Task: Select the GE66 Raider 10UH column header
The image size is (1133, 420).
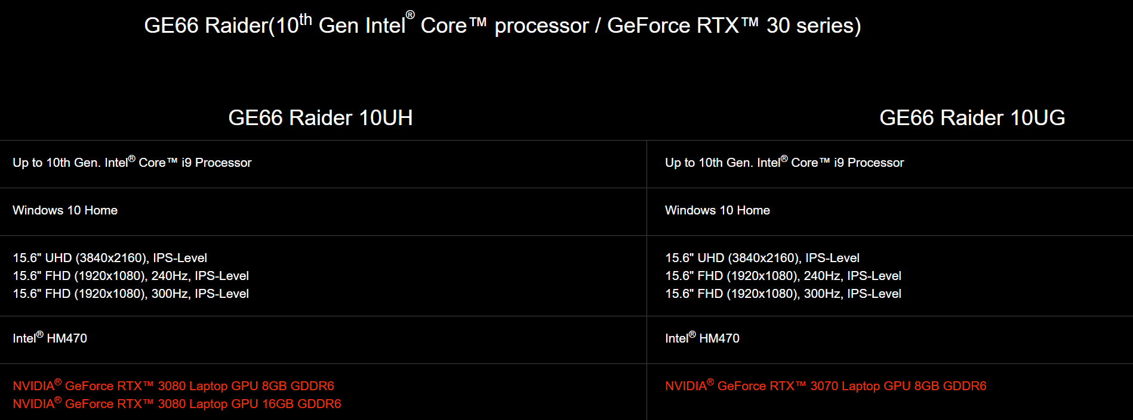Action: click(x=321, y=118)
